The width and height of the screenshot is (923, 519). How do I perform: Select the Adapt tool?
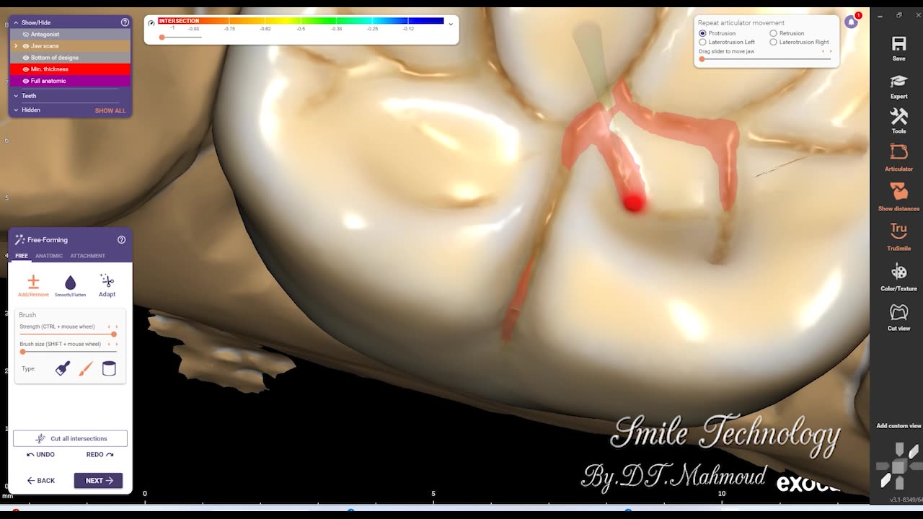pos(107,285)
